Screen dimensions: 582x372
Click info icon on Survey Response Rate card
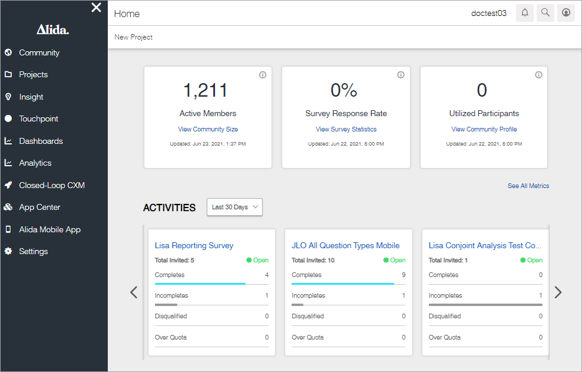[401, 75]
